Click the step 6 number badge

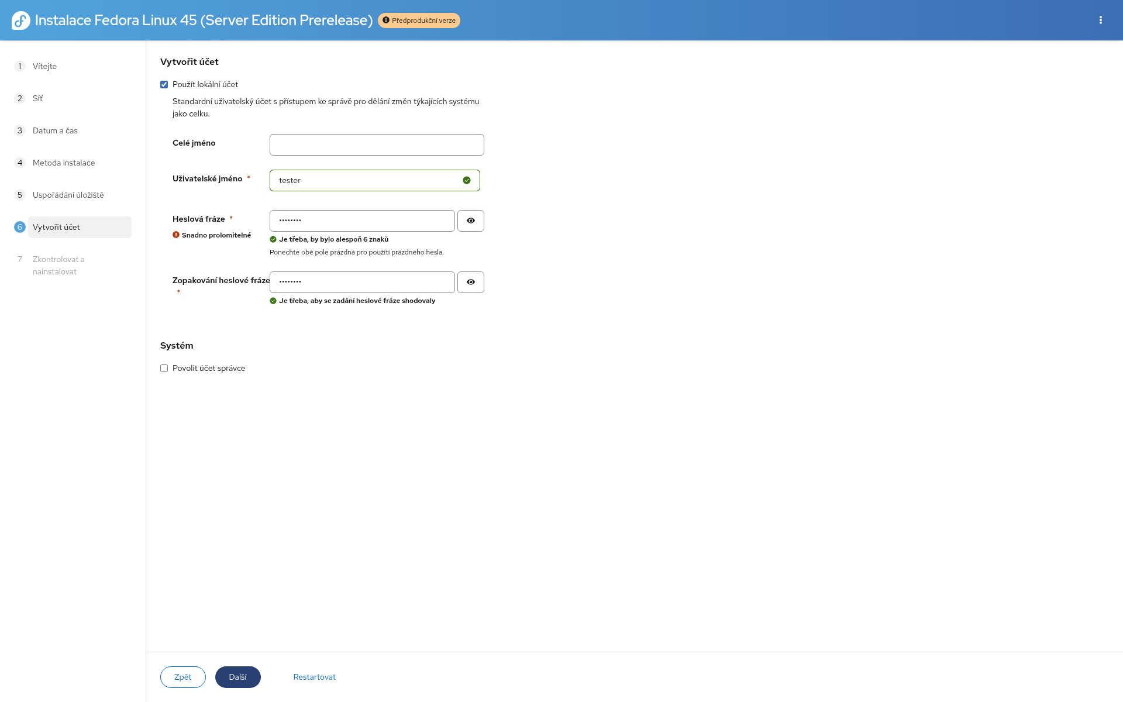[20, 227]
